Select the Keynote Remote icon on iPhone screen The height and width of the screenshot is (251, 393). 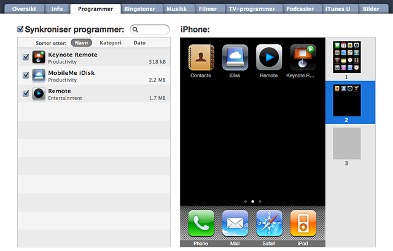click(x=303, y=57)
